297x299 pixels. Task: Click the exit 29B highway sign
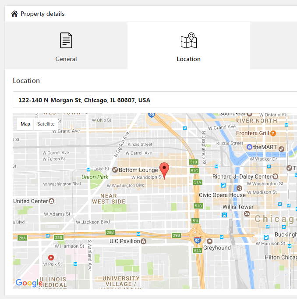[x=176, y=235]
